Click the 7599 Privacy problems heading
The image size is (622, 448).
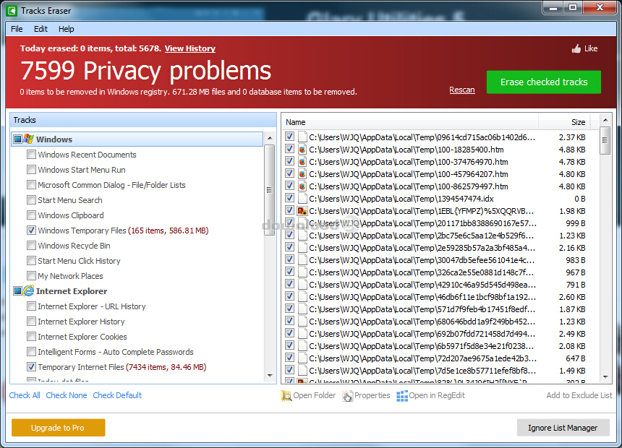tap(145, 71)
